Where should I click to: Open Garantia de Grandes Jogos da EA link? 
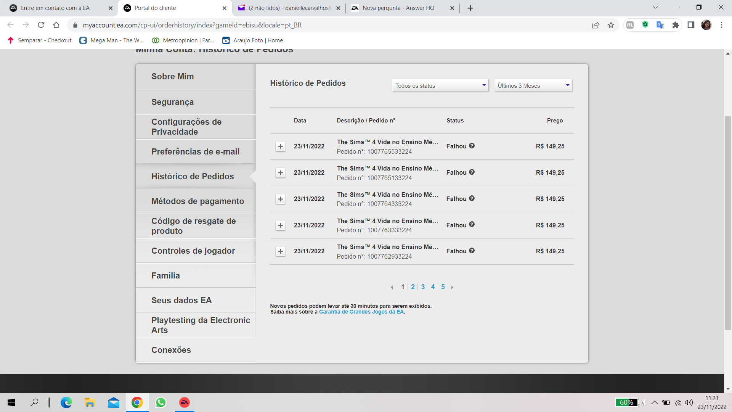[361, 312]
